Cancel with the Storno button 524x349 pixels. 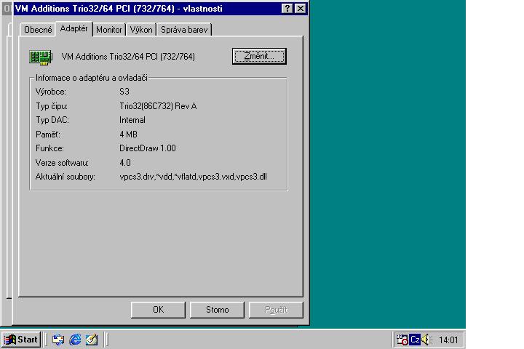tap(217, 310)
